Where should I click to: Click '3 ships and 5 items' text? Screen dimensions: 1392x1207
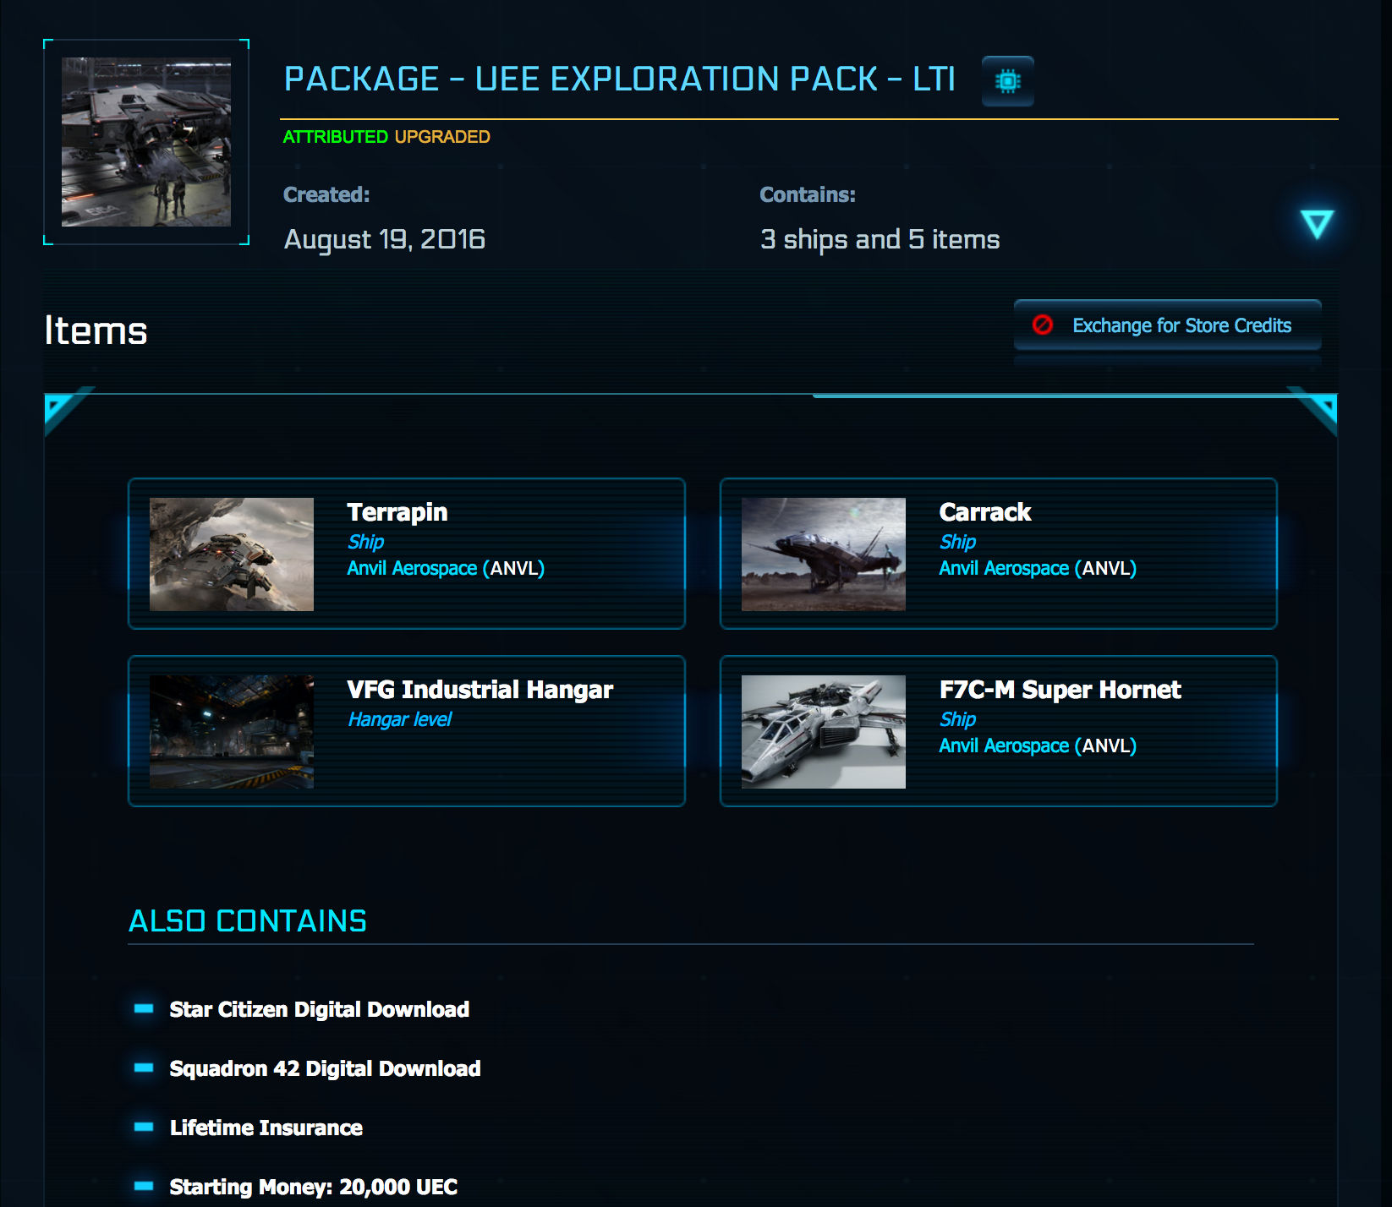click(880, 239)
